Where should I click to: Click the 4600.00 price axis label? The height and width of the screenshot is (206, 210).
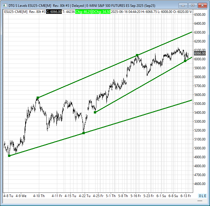200,184
